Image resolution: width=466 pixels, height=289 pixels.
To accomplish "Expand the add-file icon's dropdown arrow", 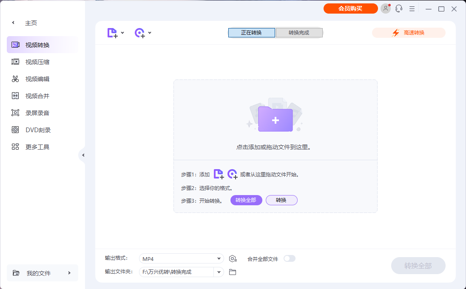I will [122, 32].
